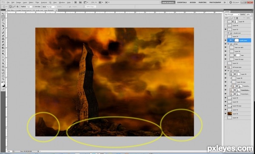The image size is (255, 154).
Task: Click the foreground color swatch
Action: (x=3, y=84)
